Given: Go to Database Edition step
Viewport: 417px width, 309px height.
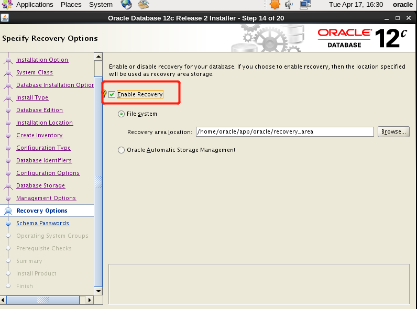Looking at the screenshot, I should (x=40, y=110).
